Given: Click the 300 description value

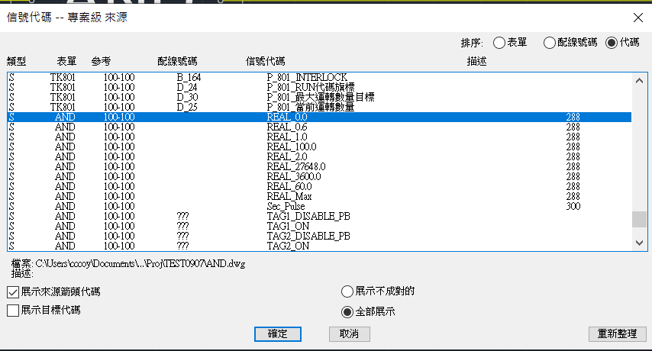Looking at the screenshot, I should (x=573, y=207).
